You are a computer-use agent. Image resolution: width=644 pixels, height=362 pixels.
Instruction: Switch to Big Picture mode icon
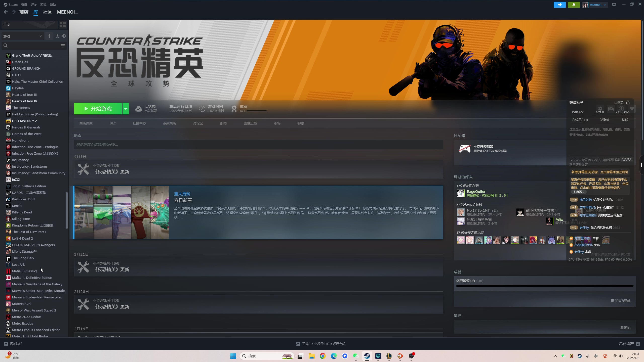614,5
